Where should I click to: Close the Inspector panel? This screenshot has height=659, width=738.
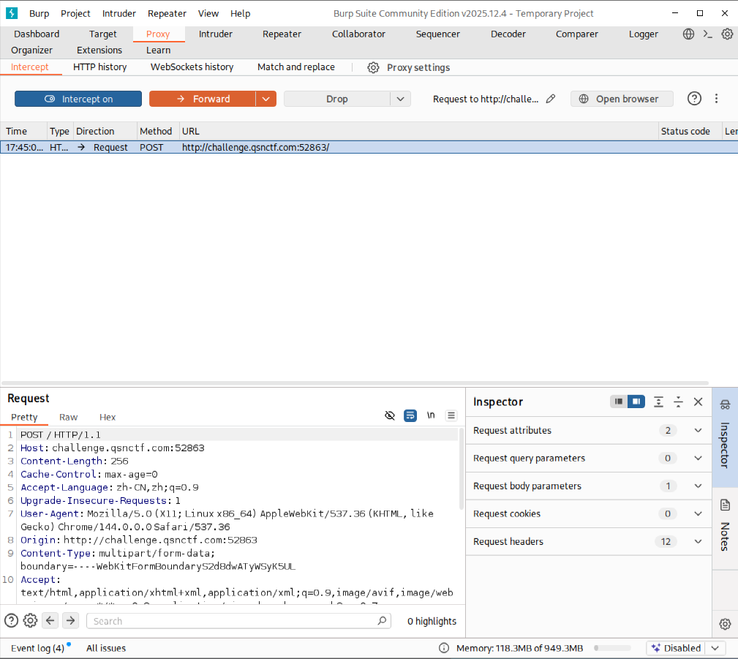[698, 402]
